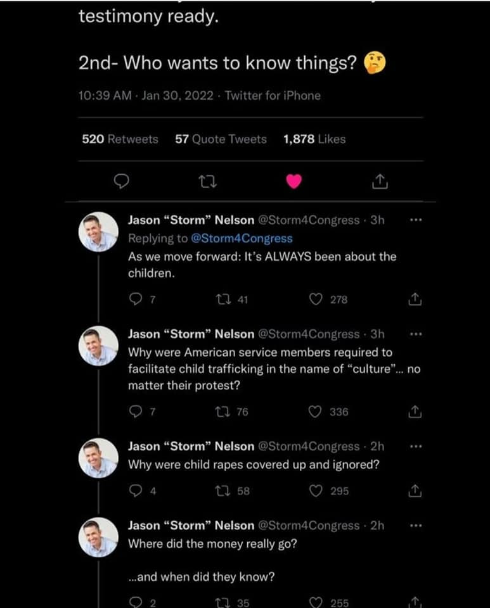Unlike the main tweet via pink heart

click(x=293, y=182)
